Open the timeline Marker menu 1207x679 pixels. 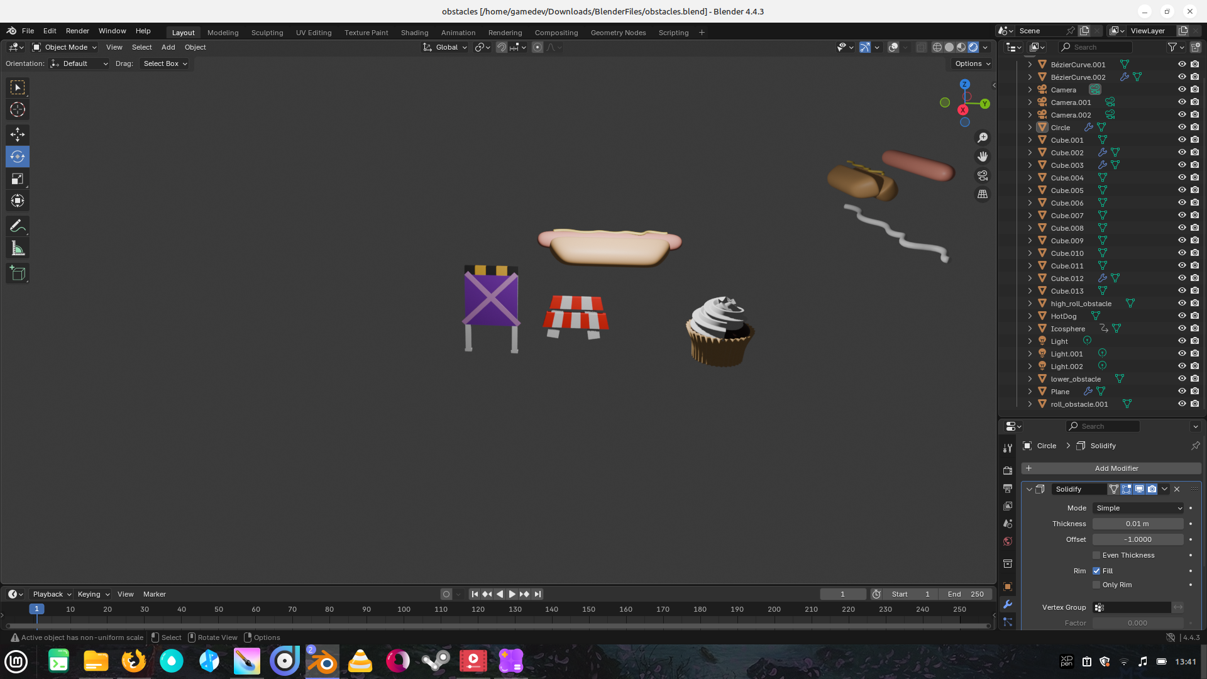(x=155, y=594)
